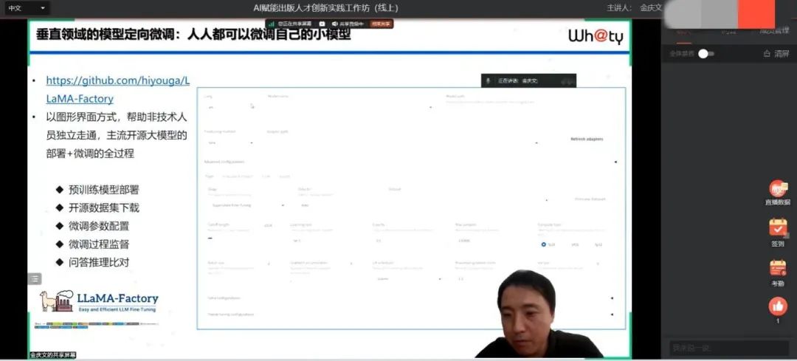Open the Finetuning method lora dropdown
Screen dimensions: 797x361
pos(230,143)
